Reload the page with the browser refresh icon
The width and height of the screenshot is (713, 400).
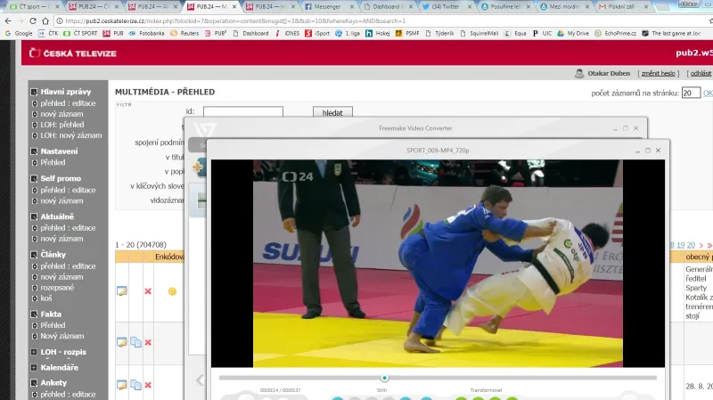33,20
